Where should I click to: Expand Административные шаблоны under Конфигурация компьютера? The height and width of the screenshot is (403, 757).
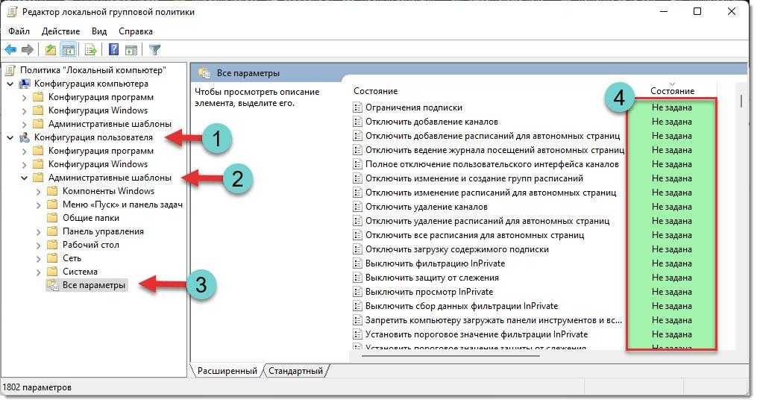click(x=24, y=124)
